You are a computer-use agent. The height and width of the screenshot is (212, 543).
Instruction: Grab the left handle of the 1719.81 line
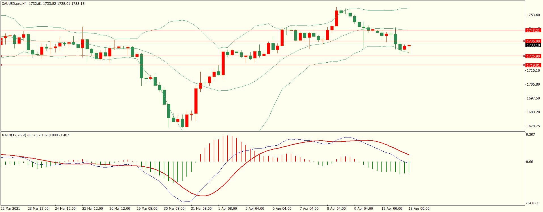(x=1, y=65)
